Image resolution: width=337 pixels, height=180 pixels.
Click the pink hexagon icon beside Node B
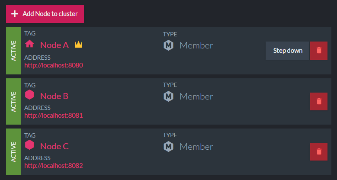(x=29, y=95)
